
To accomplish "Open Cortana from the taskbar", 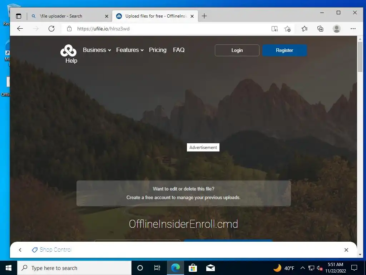I will [140, 268].
